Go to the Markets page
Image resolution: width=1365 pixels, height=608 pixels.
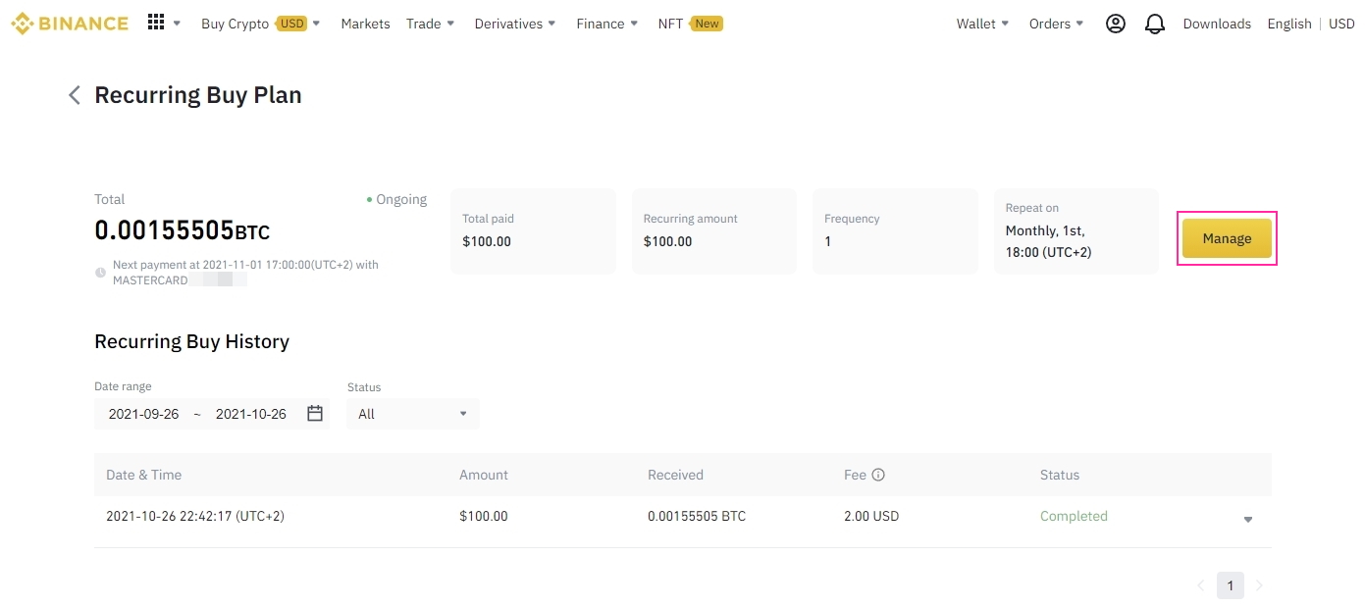tap(365, 24)
